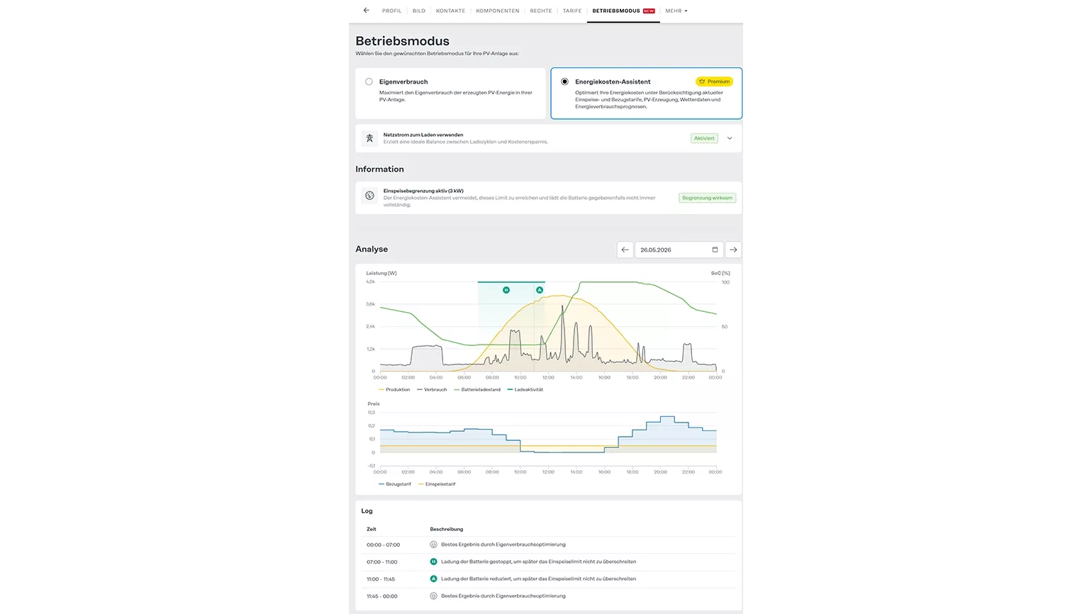Click the 'SoC [%]' axis label

[720, 273]
